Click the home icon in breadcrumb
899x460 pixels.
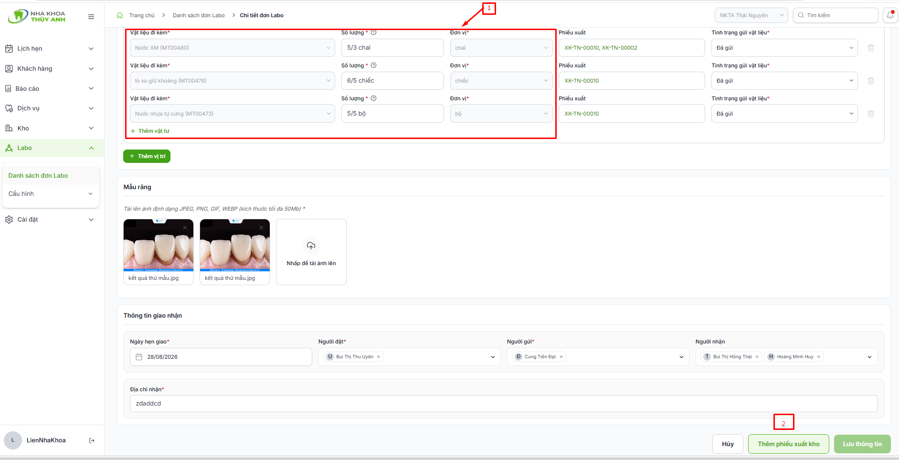(120, 15)
